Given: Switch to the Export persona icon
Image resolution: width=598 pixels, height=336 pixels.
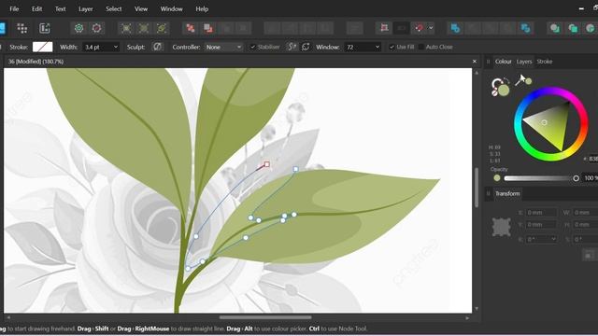Looking at the screenshot, I should click(x=45, y=28).
